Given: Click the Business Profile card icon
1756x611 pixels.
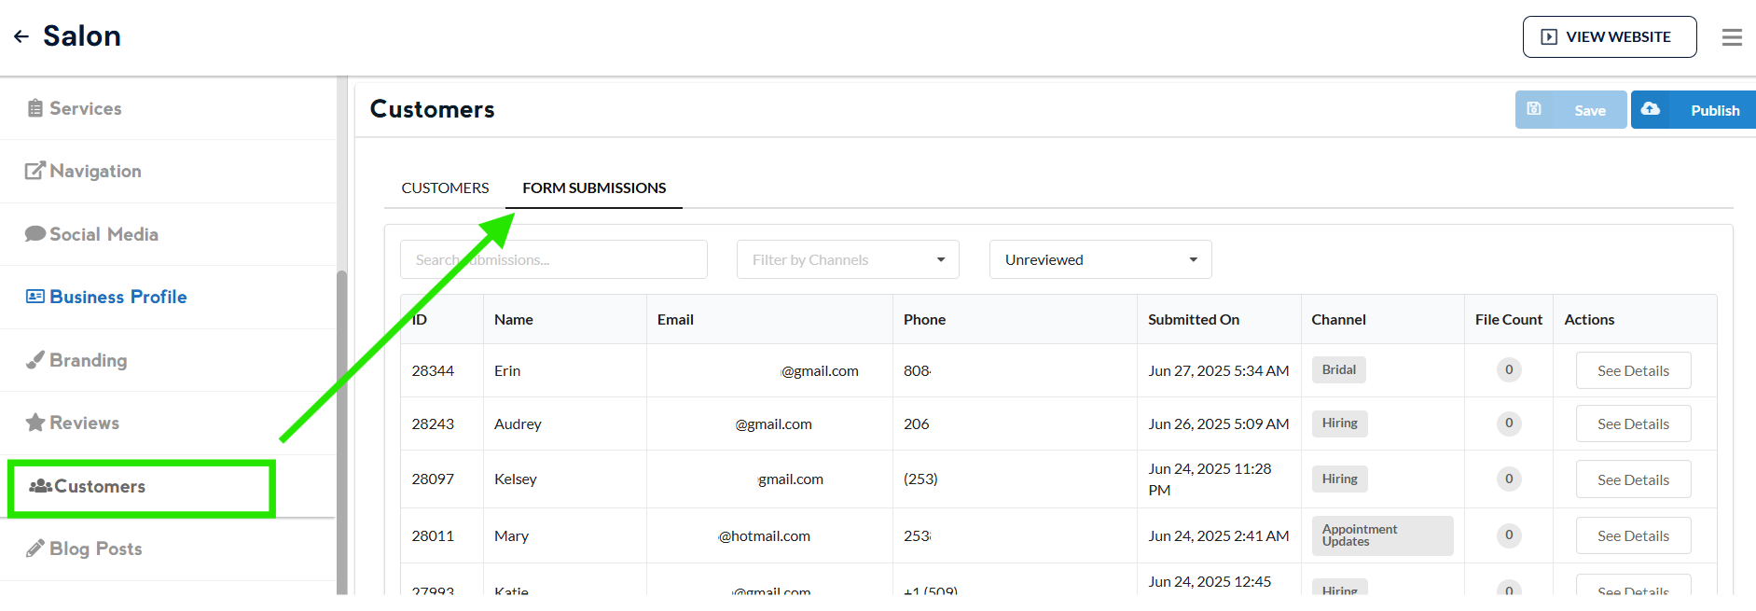Looking at the screenshot, I should [35, 297].
